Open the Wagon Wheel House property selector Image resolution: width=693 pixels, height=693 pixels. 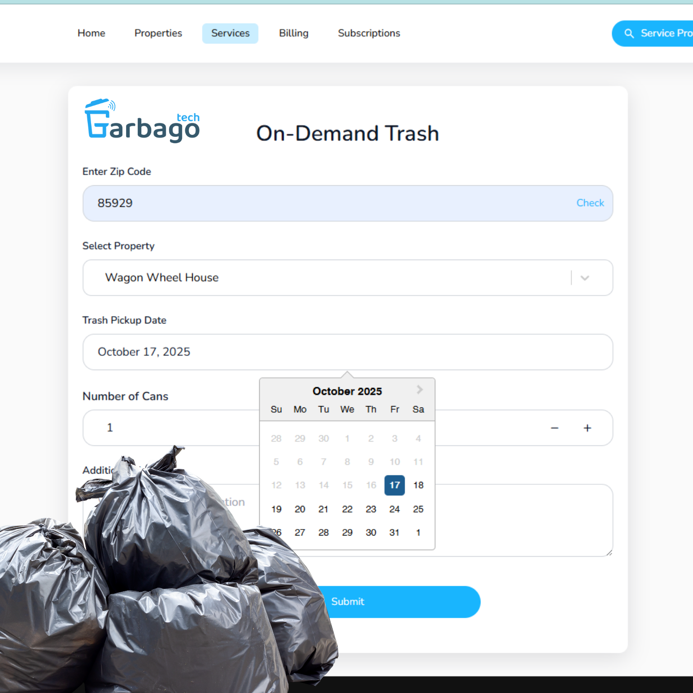click(323, 278)
